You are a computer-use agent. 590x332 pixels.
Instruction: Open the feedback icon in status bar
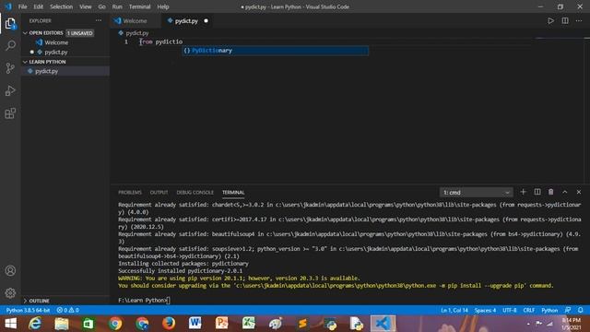click(568, 310)
